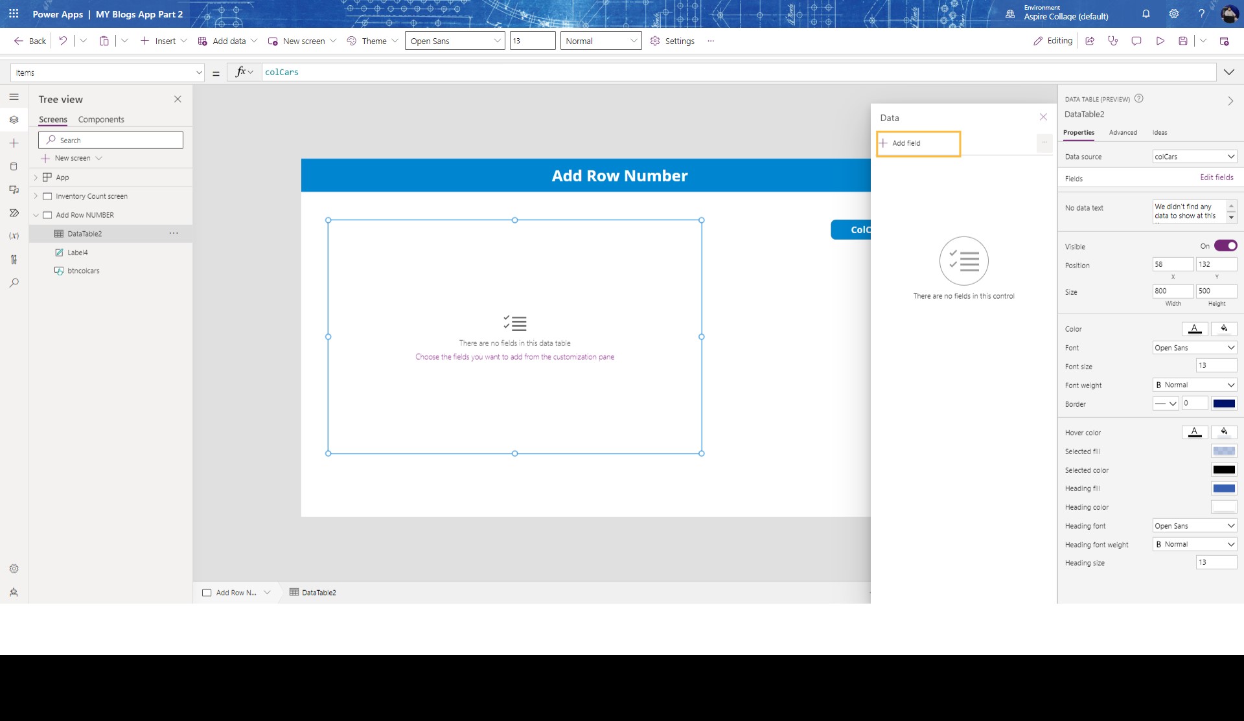Run the app with the Preview play icon

pyautogui.click(x=1160, y=40)
